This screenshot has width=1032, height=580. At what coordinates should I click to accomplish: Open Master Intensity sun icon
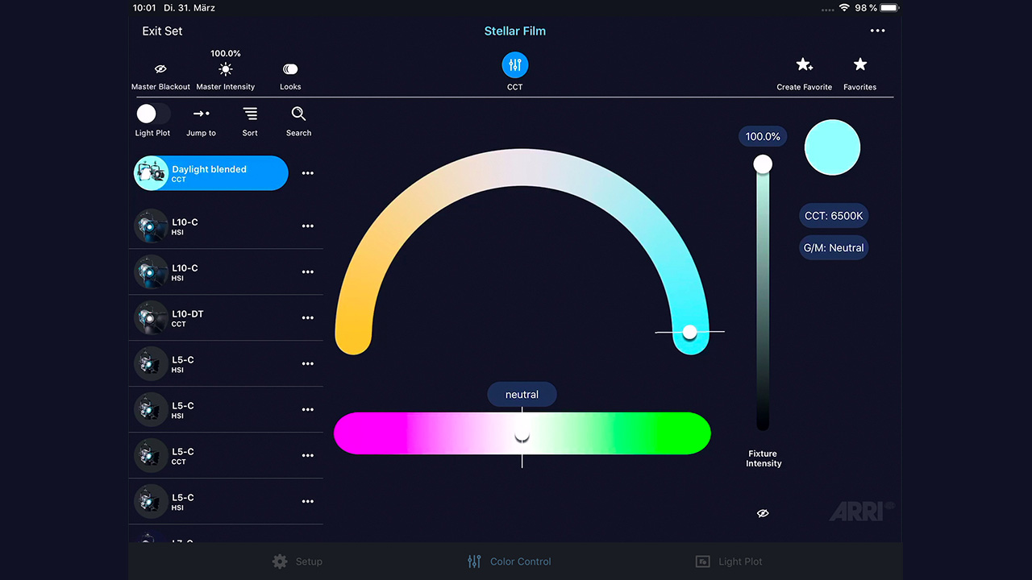click(x=226, y=70)
